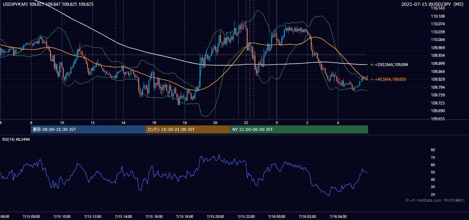Click price axis value 109.934
Screen dimensions: 469x220
(x=438, y=55)
